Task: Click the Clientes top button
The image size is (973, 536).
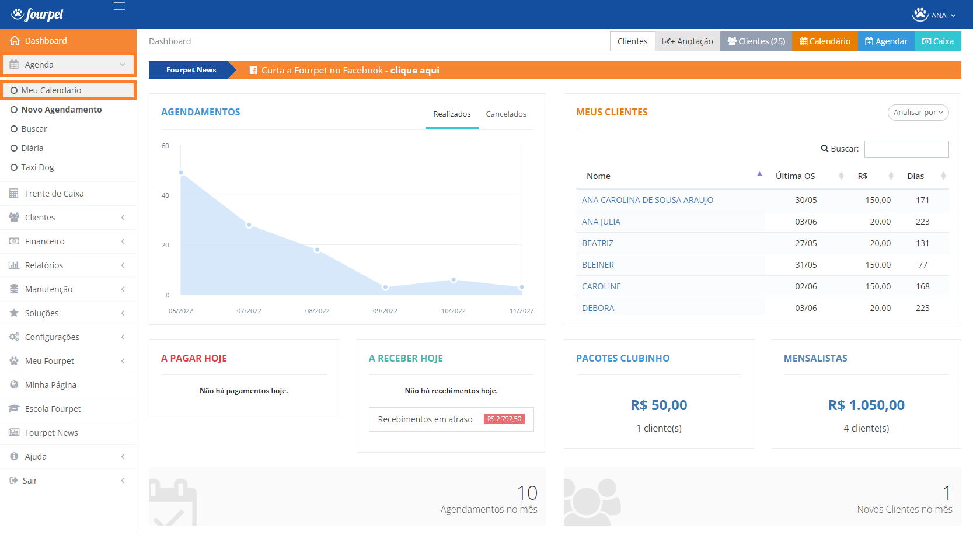Action: tap(632, 41)
